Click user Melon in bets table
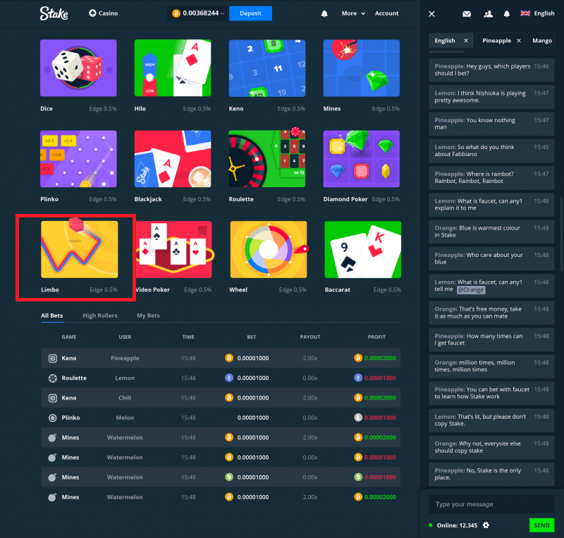Viewport: 564px width, 538px height. 125,418
